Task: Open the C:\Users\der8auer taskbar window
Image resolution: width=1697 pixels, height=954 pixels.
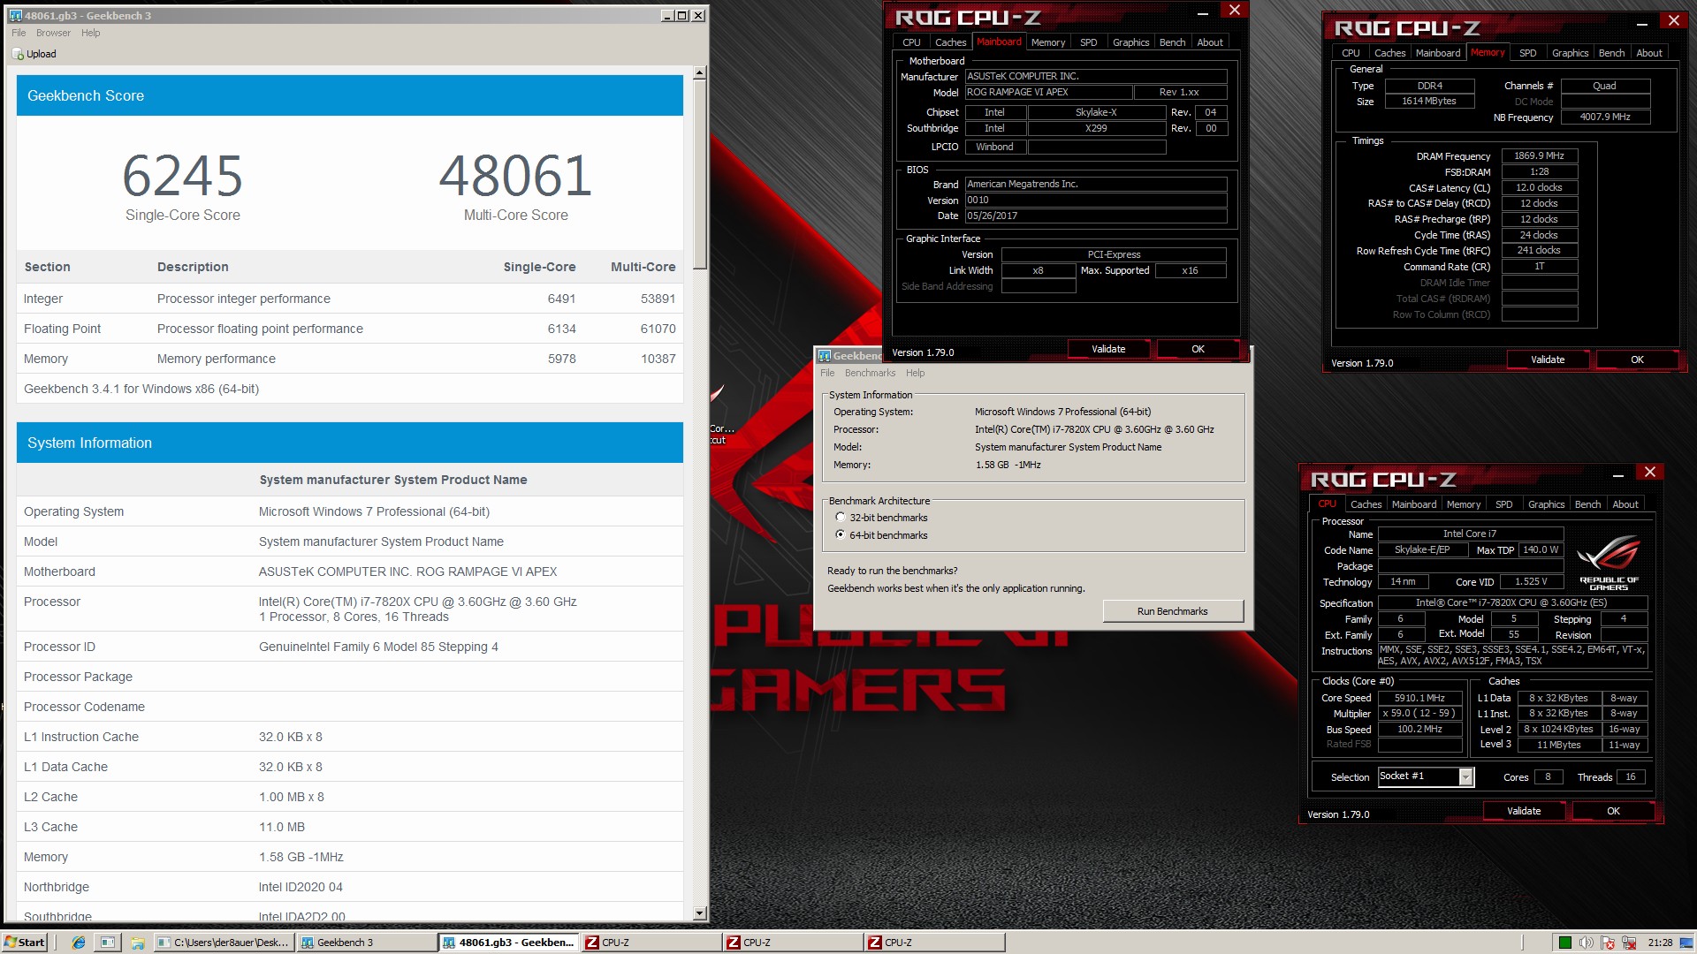Action: [x=224, y=943]
